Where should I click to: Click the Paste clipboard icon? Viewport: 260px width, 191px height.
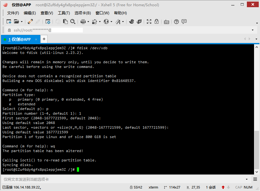tap(65, 21)
